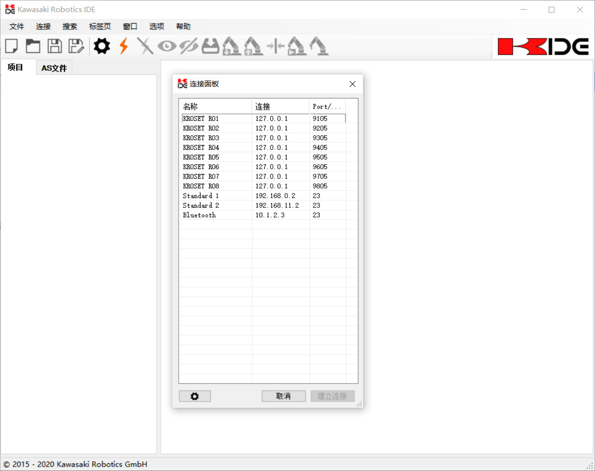Click the save-as icon with pencil
This screenshot has height=471, width=595.
coord(76,46)
